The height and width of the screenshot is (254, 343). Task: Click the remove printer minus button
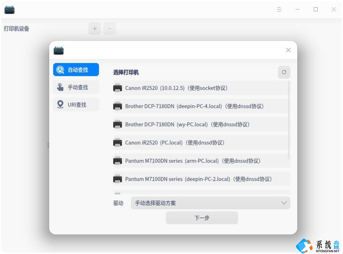(x=109, y=28)
